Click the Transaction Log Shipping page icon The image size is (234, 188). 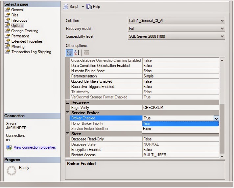click(7, 52)
